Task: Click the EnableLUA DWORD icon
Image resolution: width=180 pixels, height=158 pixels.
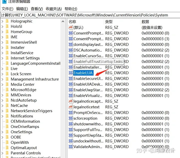Action: click(70, 73)
